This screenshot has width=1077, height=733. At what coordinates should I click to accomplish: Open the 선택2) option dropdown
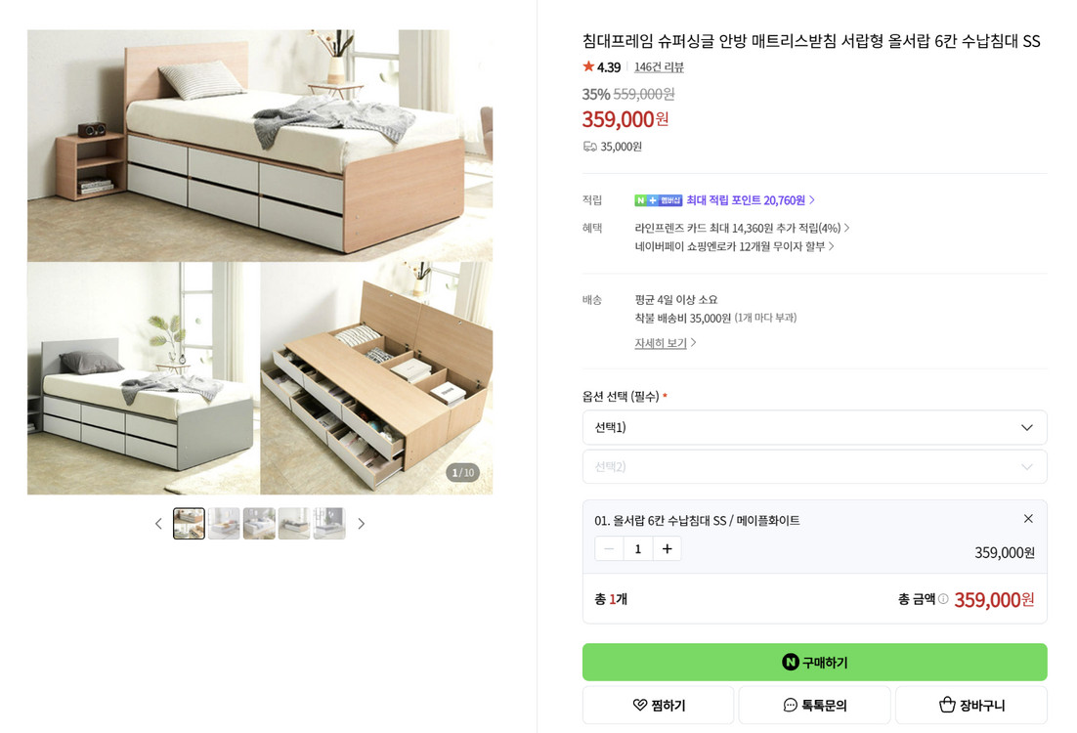814,466
